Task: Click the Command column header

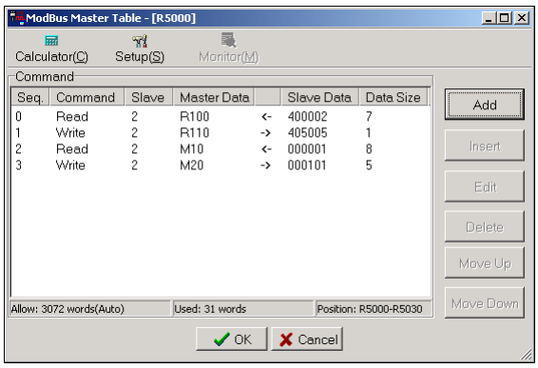Action: (86, 97)
